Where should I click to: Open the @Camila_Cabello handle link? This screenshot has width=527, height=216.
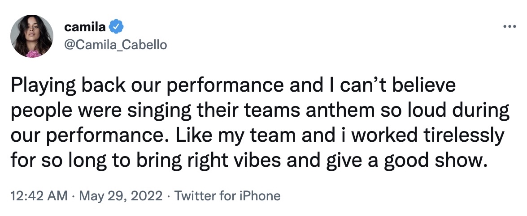pos(115,45)
